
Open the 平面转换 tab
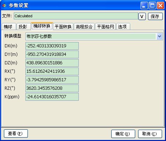[63, 27]
